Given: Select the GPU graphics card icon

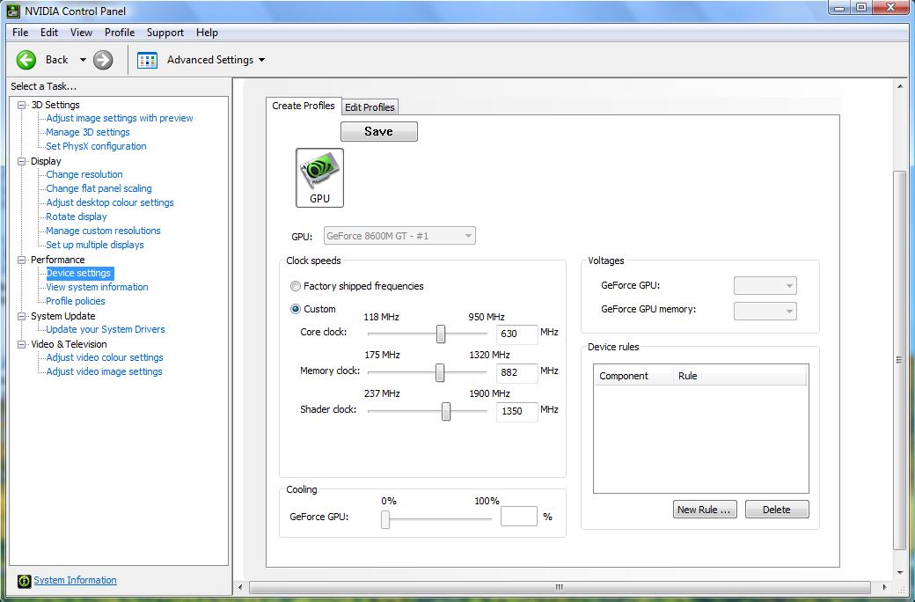Looking at the screenshot, I should [319, 178].
